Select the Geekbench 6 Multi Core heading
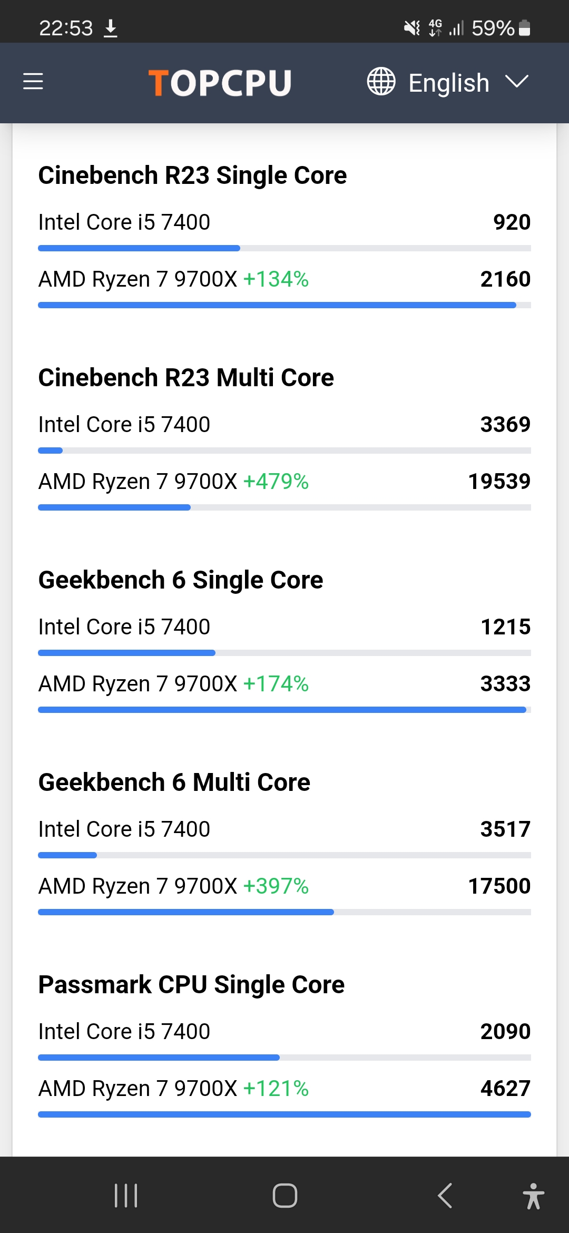 174,782
